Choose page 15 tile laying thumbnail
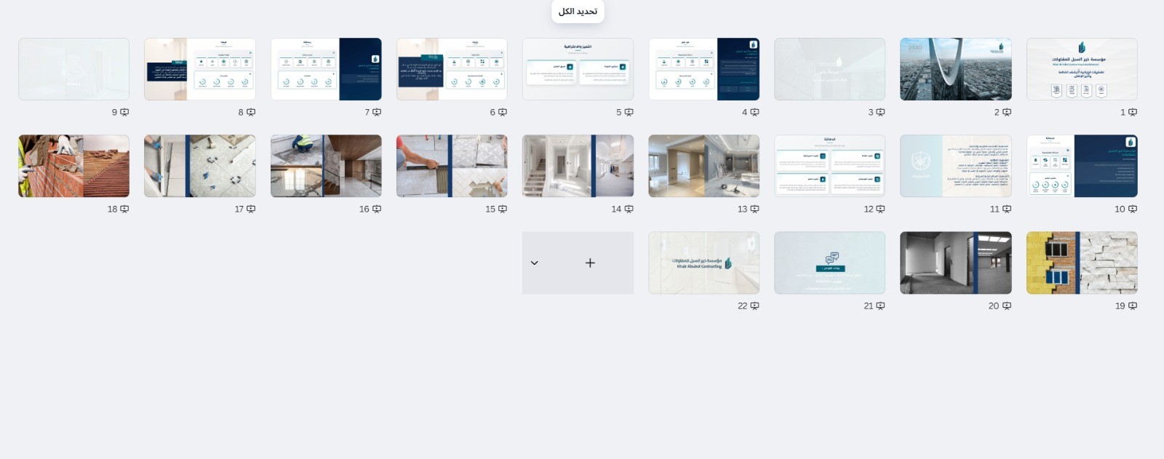 click(x=452, y=166)
